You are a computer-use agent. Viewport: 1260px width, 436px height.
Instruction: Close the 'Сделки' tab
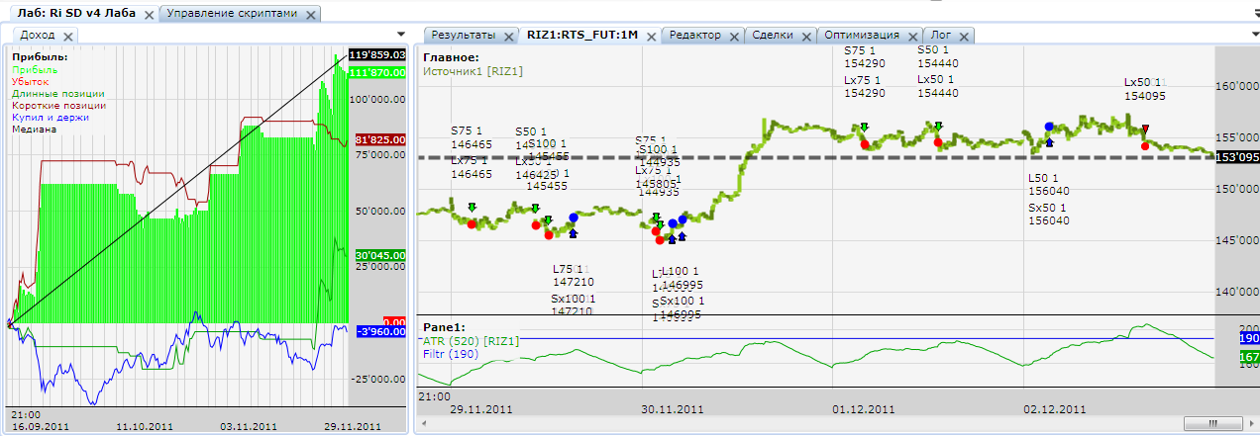[806, 36]
